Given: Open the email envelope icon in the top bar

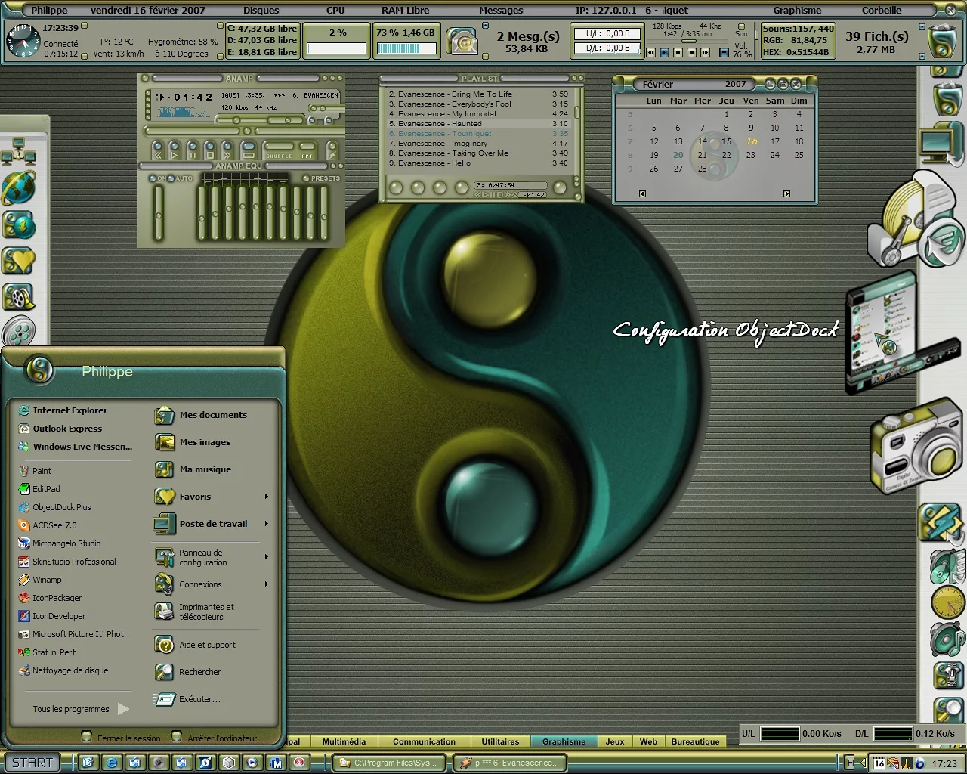Looking at the screenshot, I should click(x=462, y=42).
